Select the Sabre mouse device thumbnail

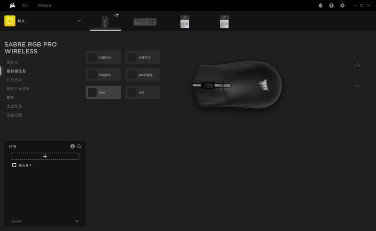(105, 22)
